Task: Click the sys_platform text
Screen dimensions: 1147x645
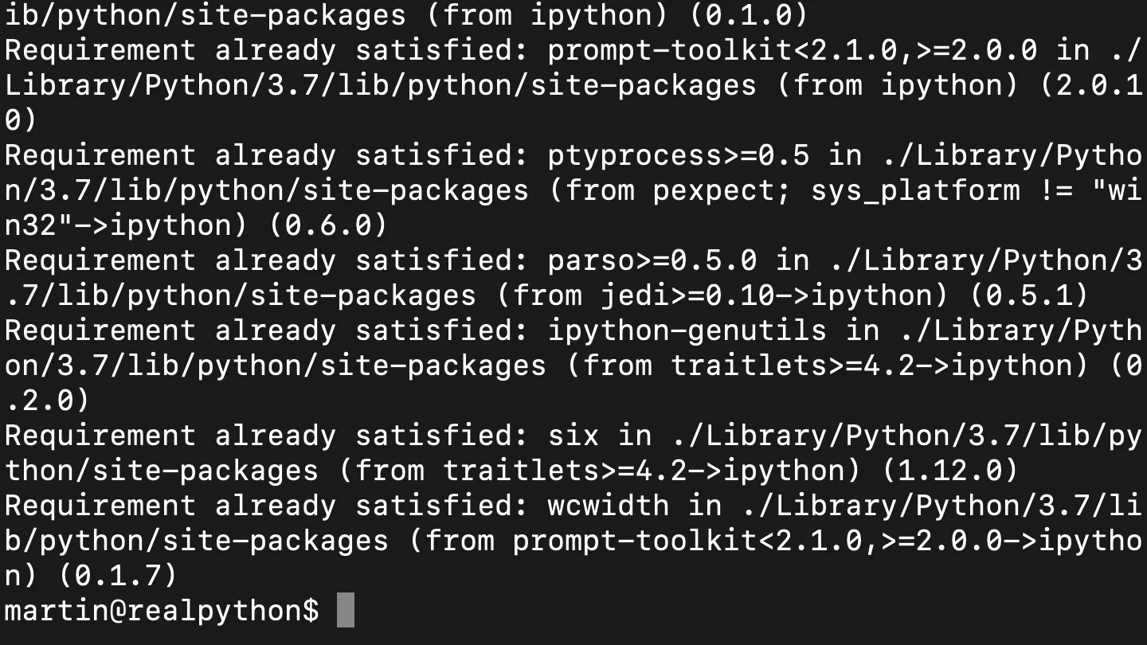Action: 915,190
